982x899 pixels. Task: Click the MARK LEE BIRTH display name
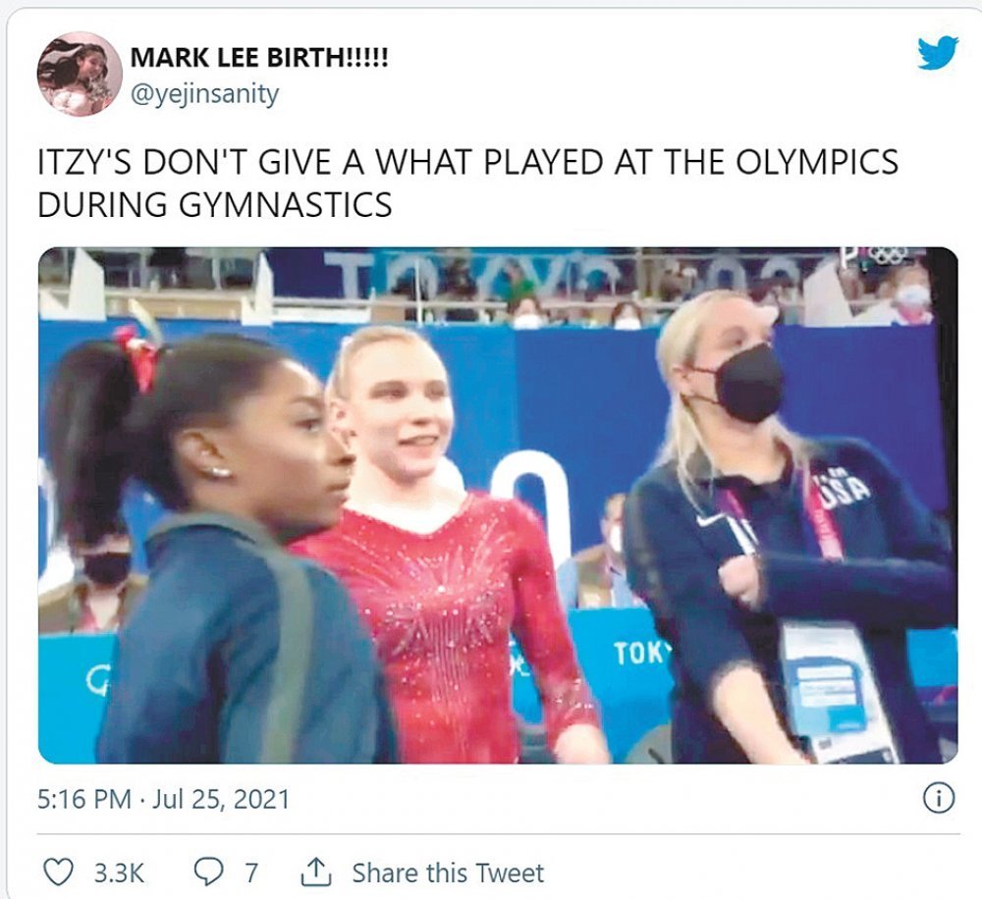[259, 58]
